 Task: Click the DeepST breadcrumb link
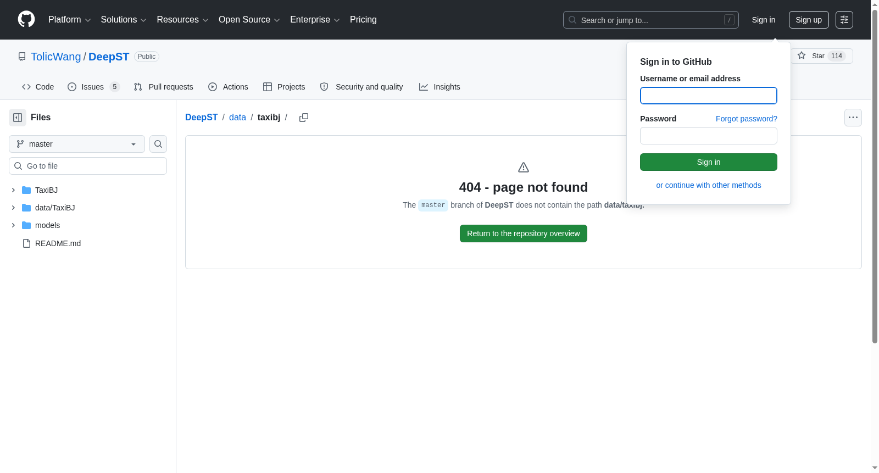201,117
